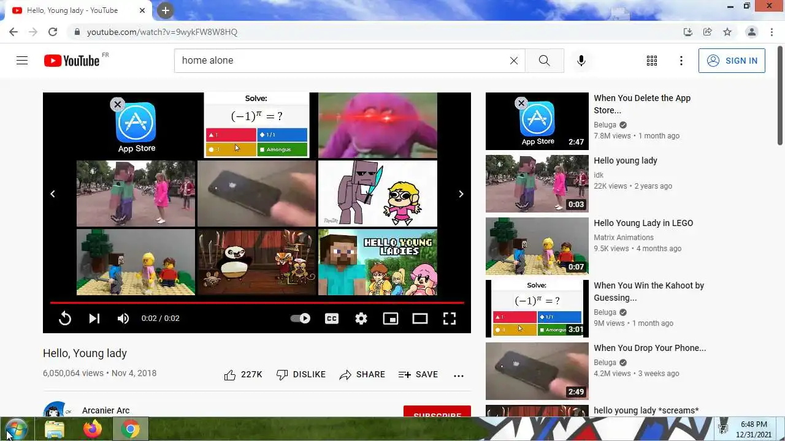785x441 pixels.
Task: Open YouTube settings three-dot menu
Action: click(x=681, y=61)
